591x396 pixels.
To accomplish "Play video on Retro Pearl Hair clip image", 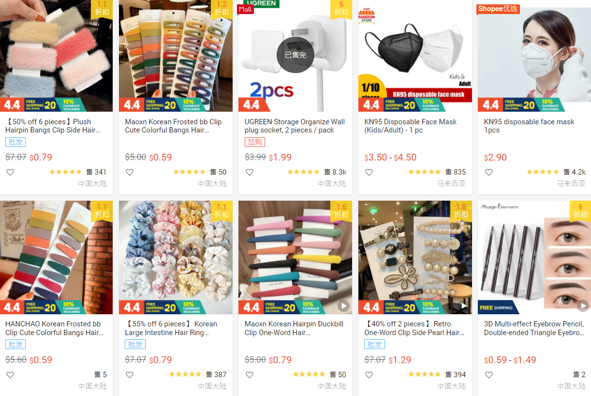I will point(463,306).
